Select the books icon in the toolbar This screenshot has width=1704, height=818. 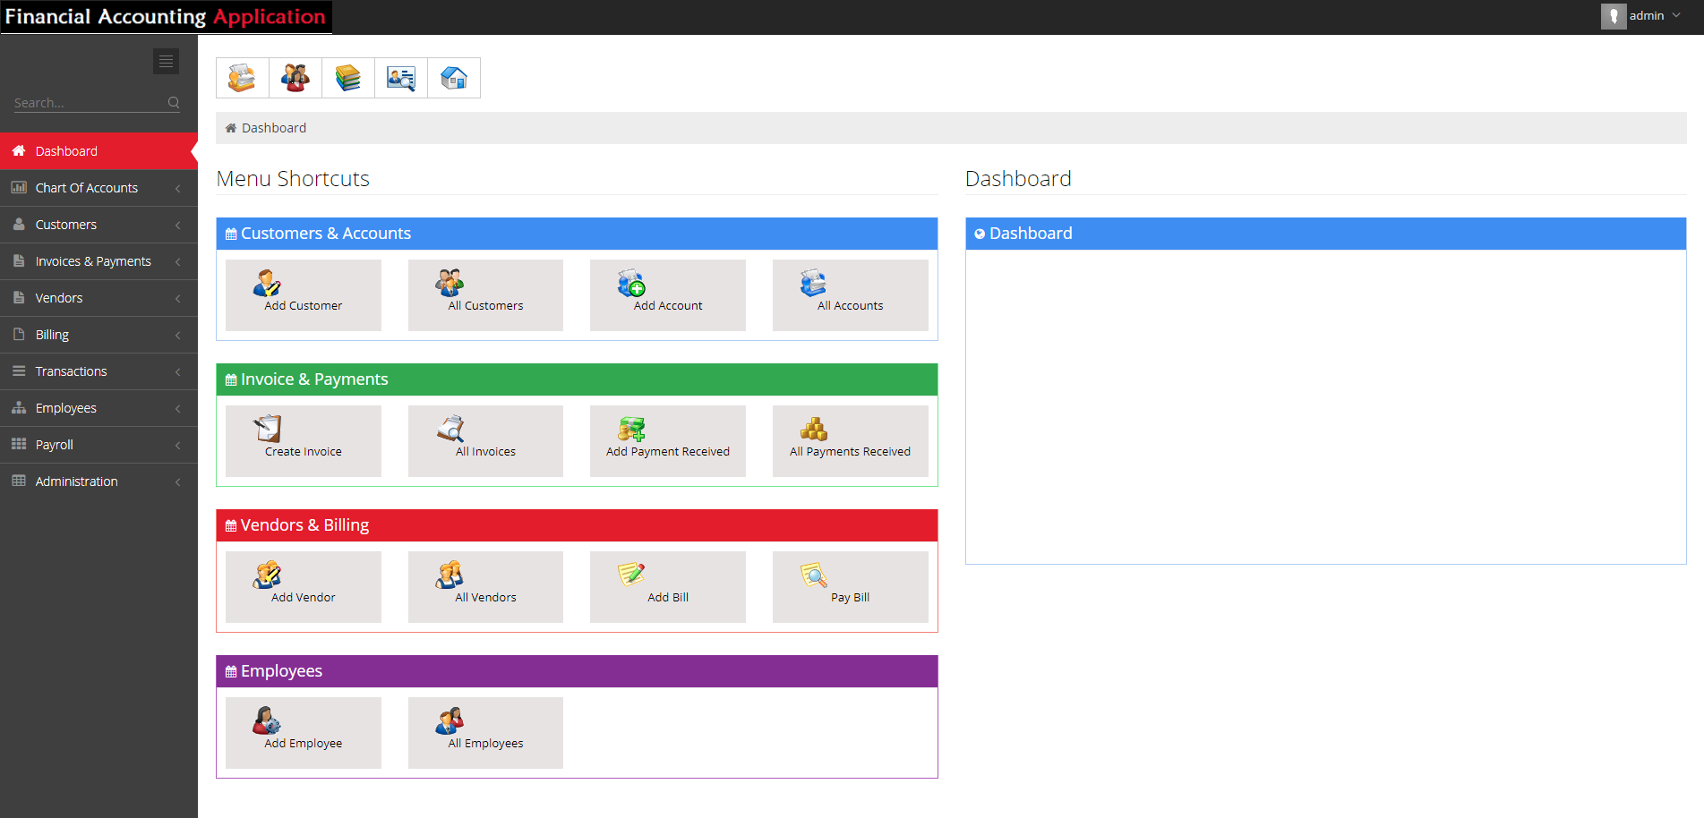pos(347,78)
